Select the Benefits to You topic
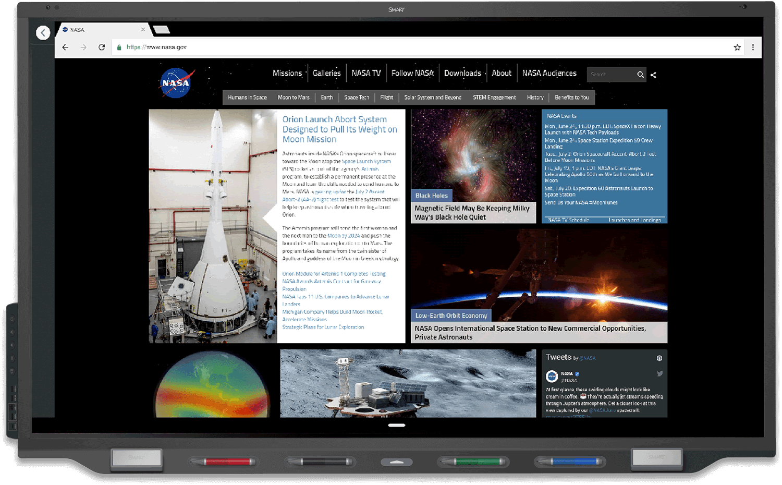Screen dimensions: 782x485 point(572,98)
